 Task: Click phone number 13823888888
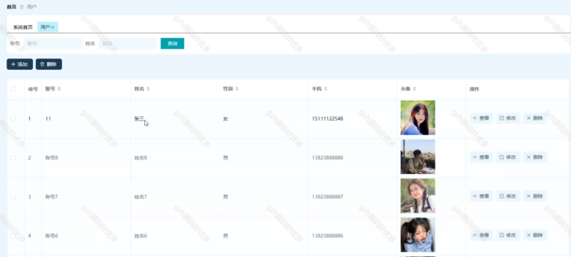(328, 158)
